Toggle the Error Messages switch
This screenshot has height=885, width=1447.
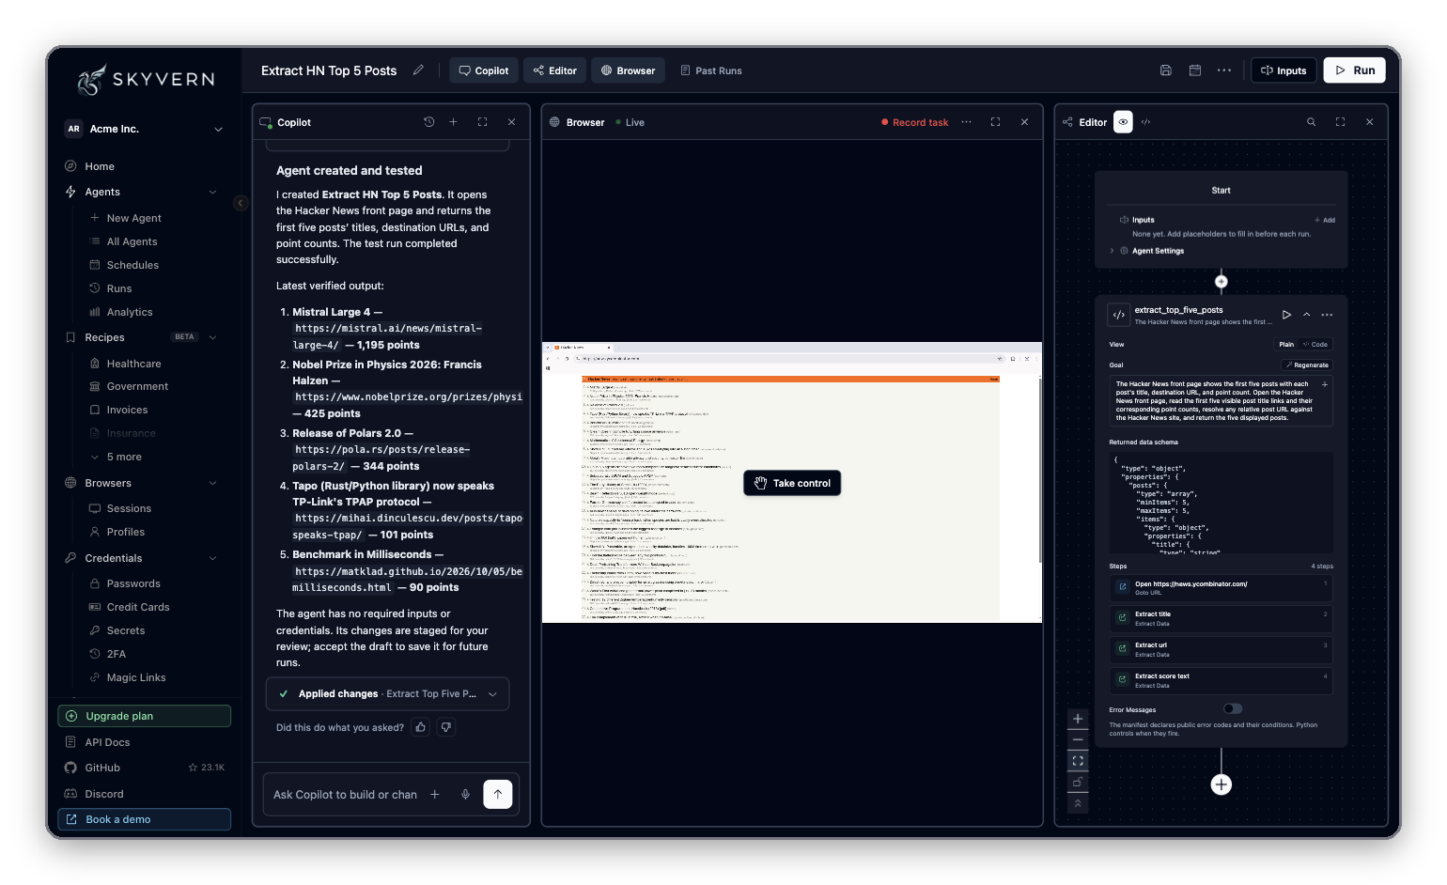pyautogui.click(x=1233, y=708)
